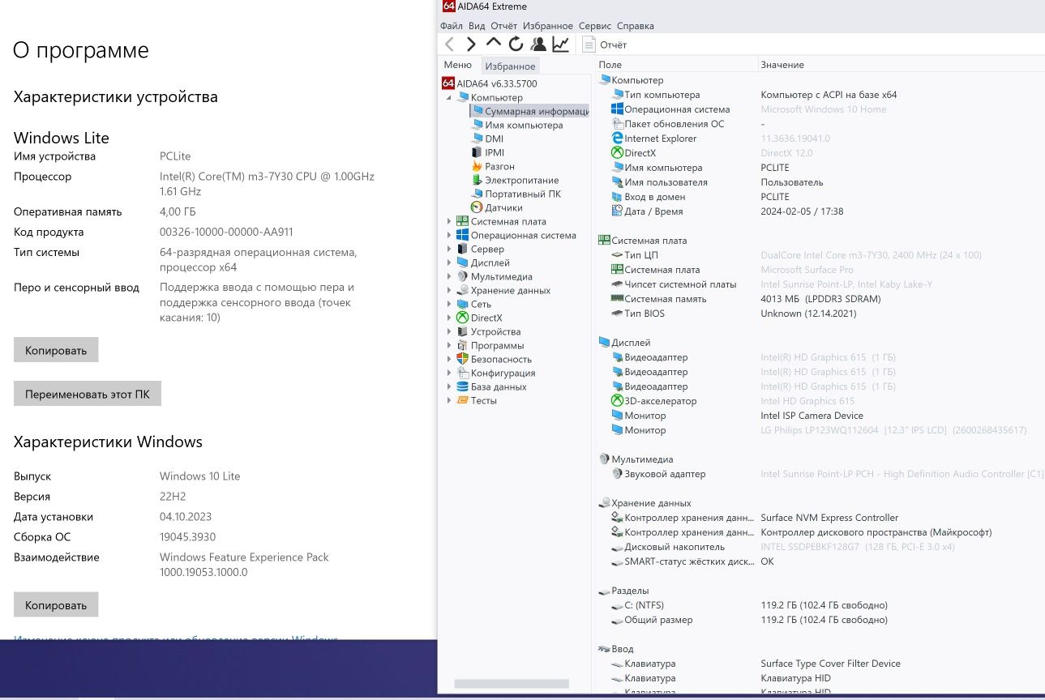Refresh the AIDA64 page with circular arrow
The width and height of the screenshot is (1045, 700).
pyautogui.click(x=516, y=45)
